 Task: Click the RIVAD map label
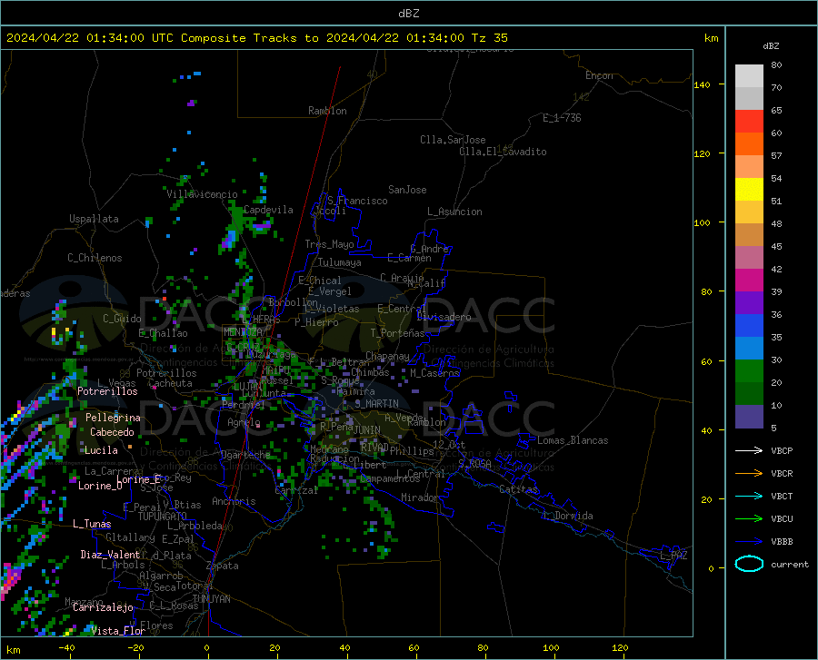pyautogui.click(x=374, y=447)
